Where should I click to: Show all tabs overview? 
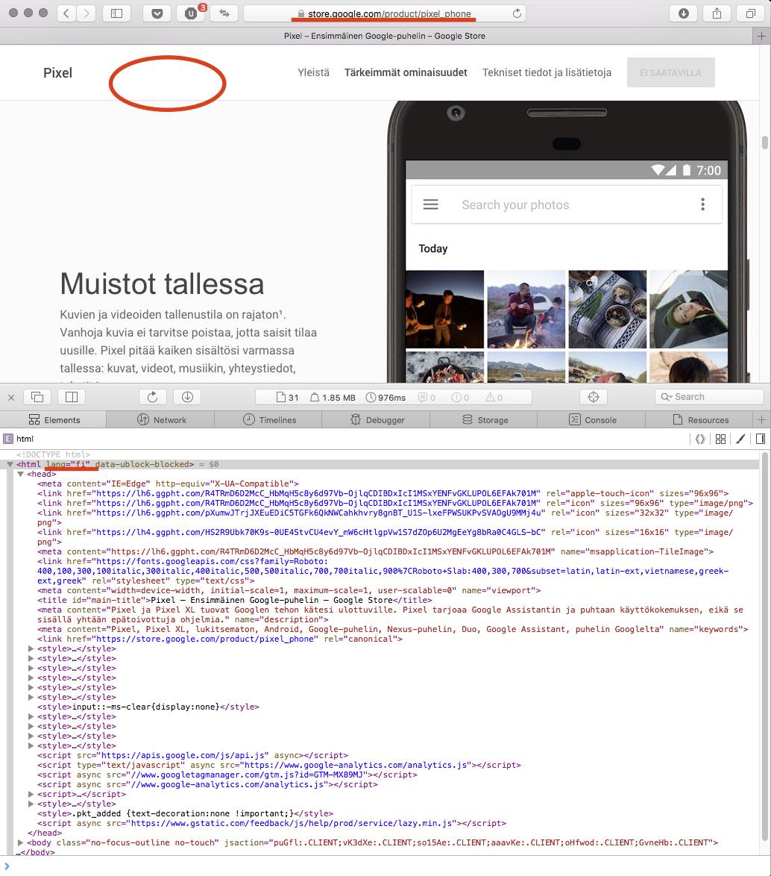(x=750, y=13)
